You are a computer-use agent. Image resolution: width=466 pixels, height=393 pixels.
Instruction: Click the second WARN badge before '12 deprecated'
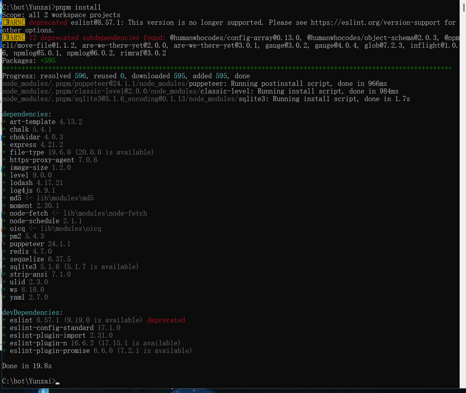click(14, 38)
